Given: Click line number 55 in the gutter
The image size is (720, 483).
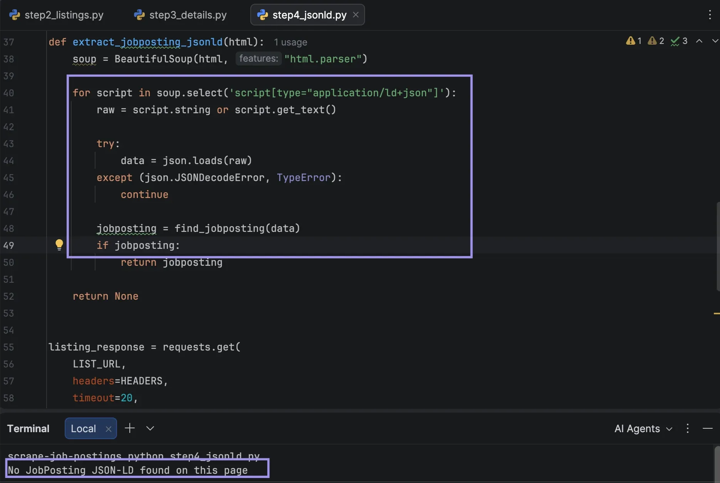Looking at the screenshot, I should coord(8,347).
